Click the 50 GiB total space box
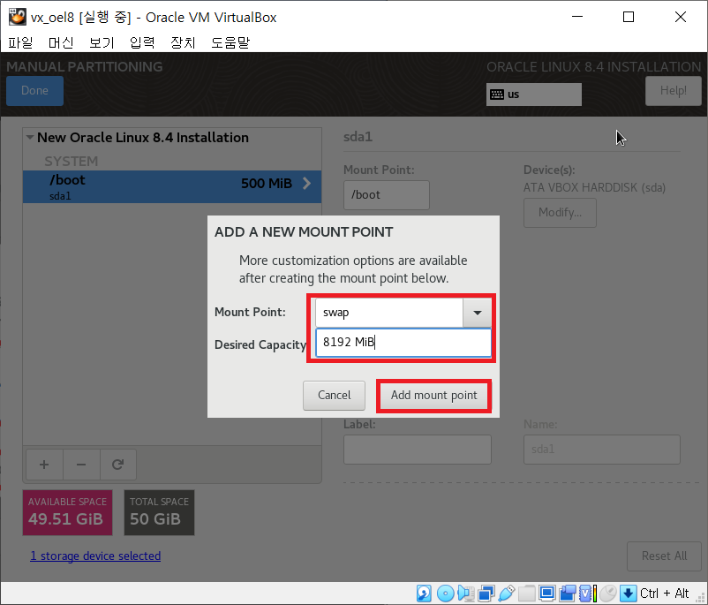The image size is (708, 605). 160,513
